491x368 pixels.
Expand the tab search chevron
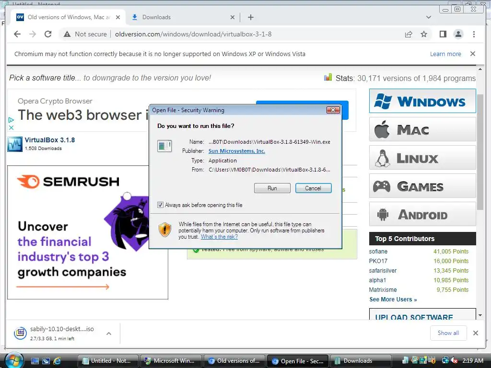coord(429,17)
